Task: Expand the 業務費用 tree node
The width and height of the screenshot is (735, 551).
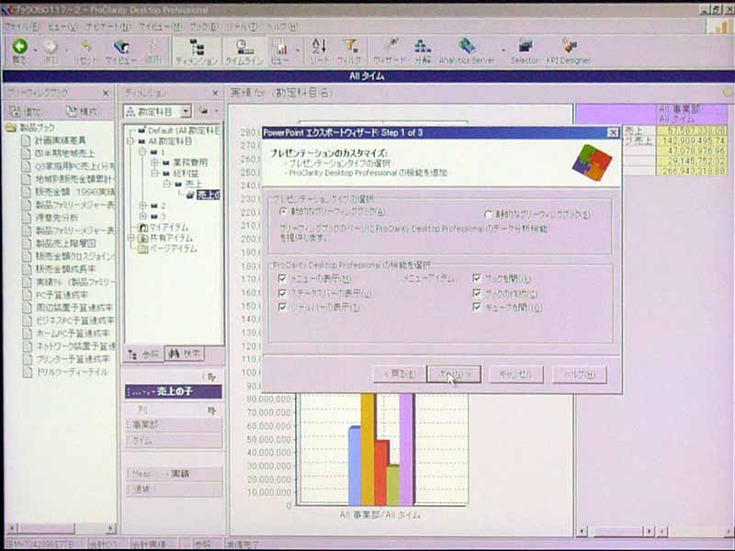Action: click(x=153, y=163)
